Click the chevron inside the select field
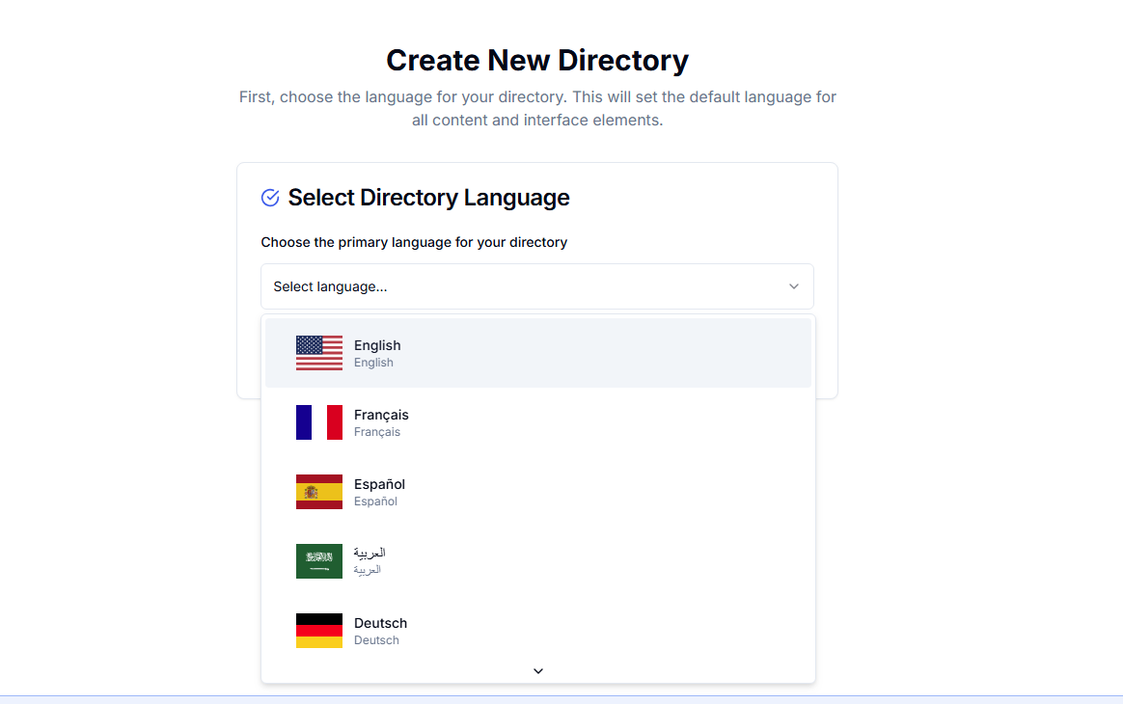 point(793,286)
